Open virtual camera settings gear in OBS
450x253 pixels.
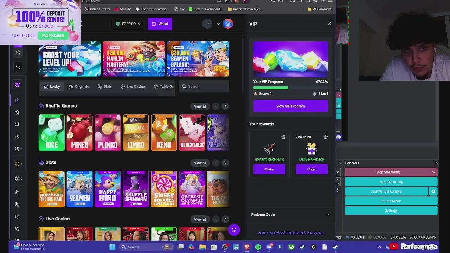tap(433, 191)
